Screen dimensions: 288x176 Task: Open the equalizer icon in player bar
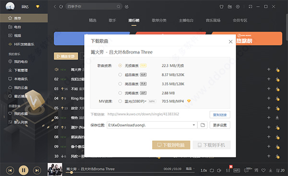coord(228,171)
